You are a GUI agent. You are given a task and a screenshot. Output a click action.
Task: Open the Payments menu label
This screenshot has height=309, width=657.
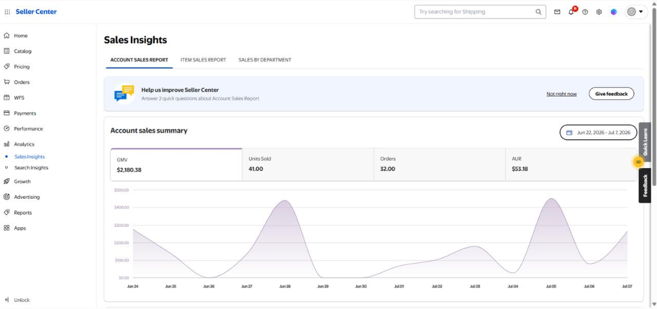(x=25, y=113)
